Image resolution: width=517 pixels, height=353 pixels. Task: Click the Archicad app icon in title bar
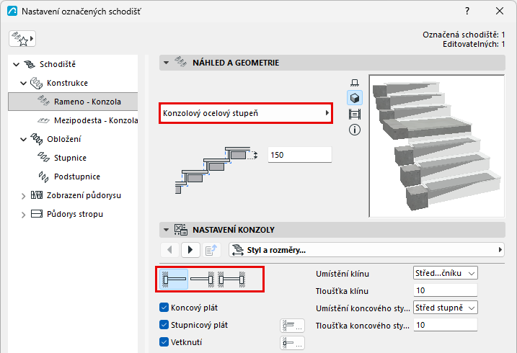tap(12, 12)
